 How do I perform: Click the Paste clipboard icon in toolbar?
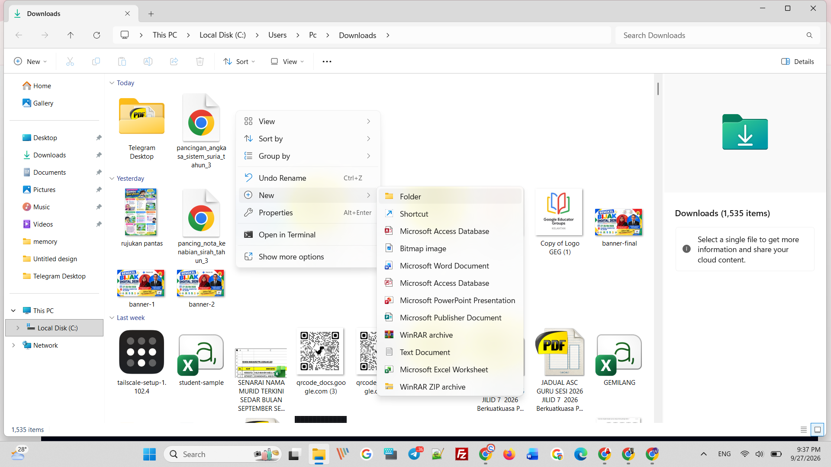(x=122, y=61)
